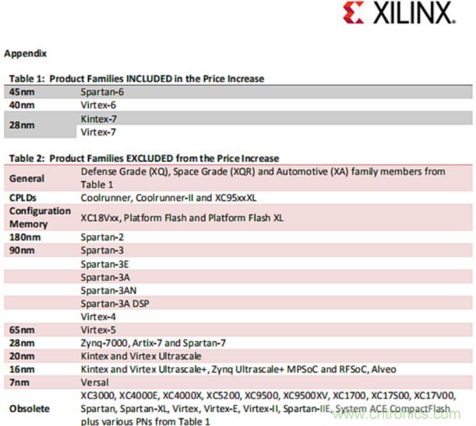Viewport: 476px width, 426px height.
Task: Click the Kintex and Virtex Ultrascale+ MPSoC line
Action: point(238,370)
